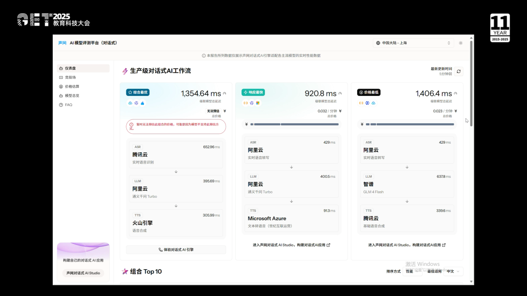Click the lightning icon beside 生产级对话式AI工作流
527x296 pixels.
(x=125, y=71)
